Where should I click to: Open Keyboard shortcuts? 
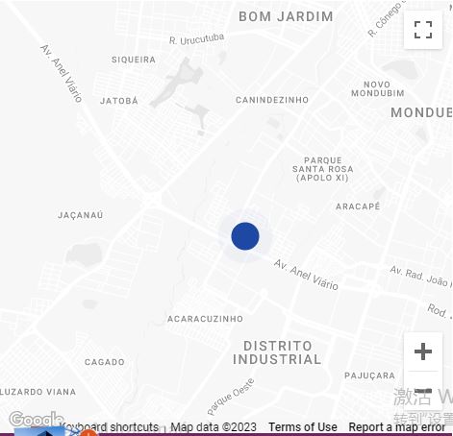pos(109,427)
